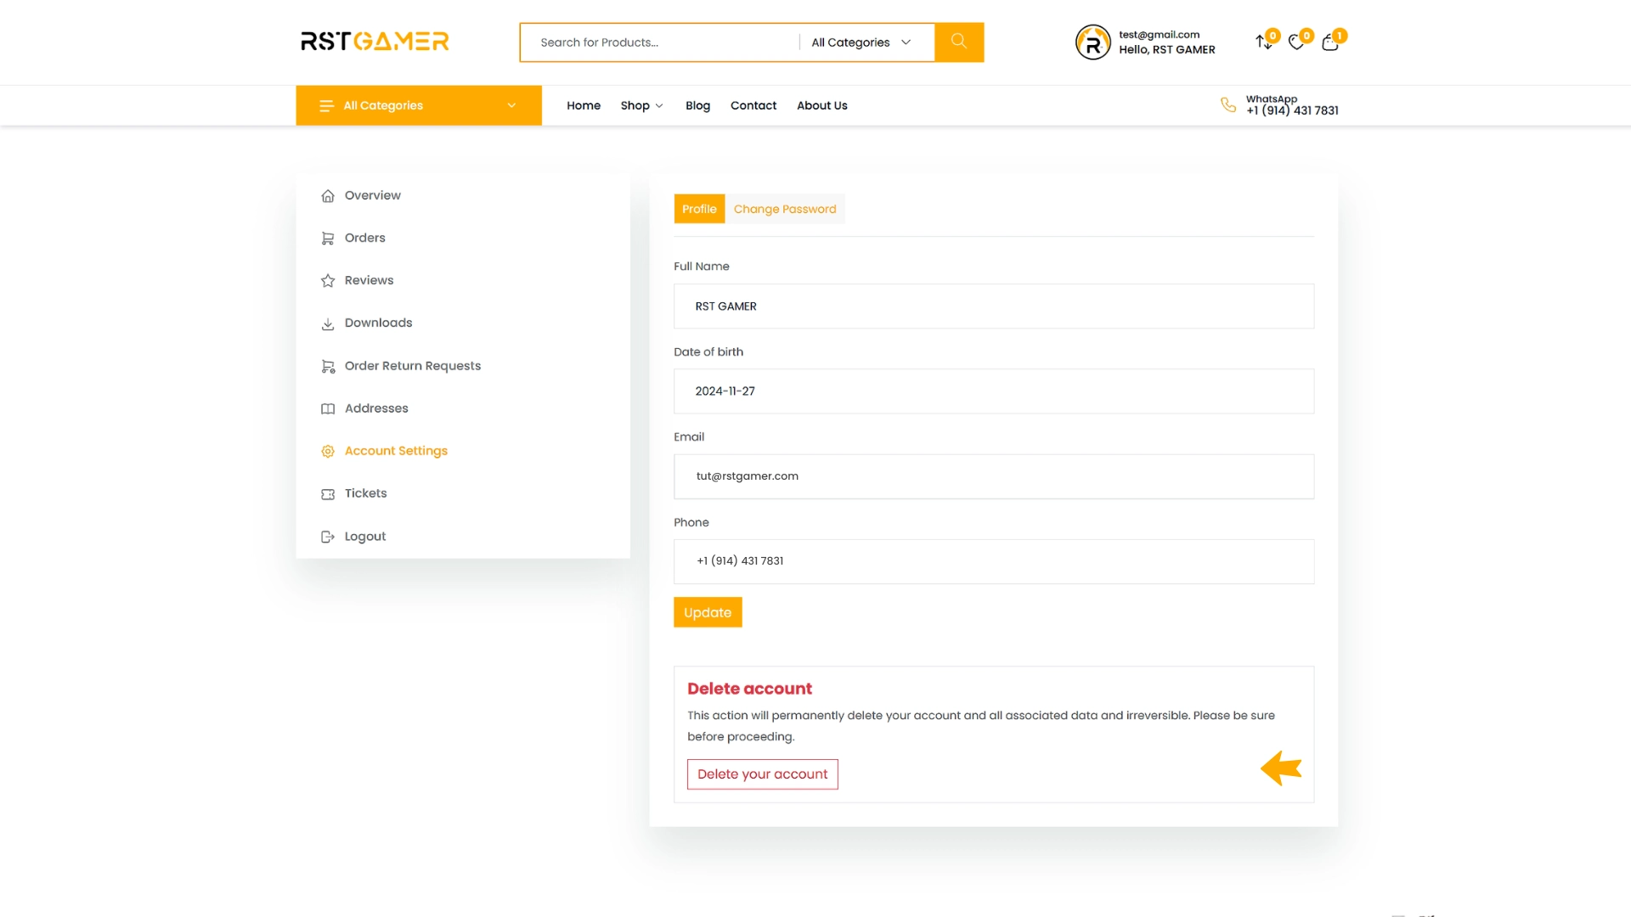Open the Overview sidebar link
The width and height of the screenshot is (1631, 917).
[x=373, y=195]
